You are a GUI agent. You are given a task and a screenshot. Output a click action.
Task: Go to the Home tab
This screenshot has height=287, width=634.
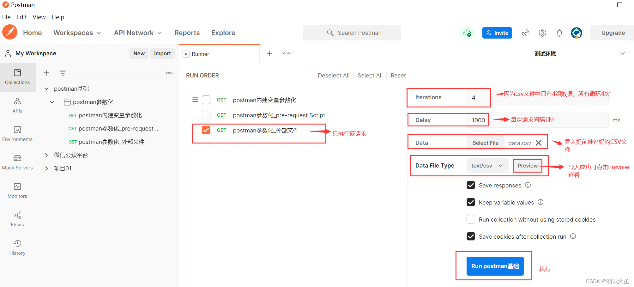pos(33,33)
